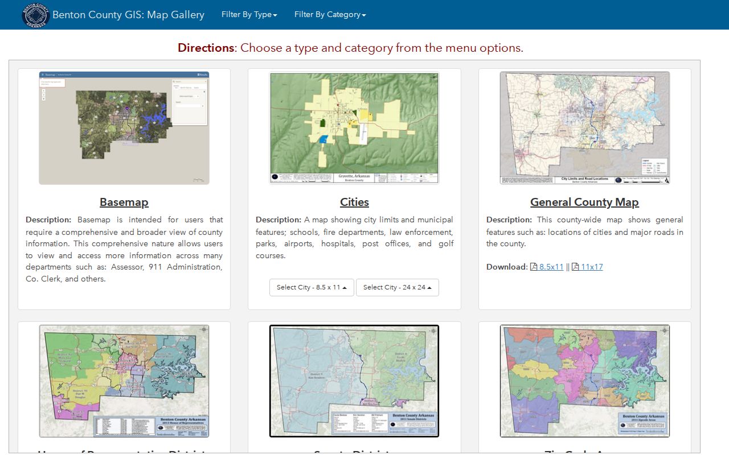The width and height of the screenshot is (729, 455).
Task: Open the Zip Code Areas map thumbnail
Action: click(585, 381)
